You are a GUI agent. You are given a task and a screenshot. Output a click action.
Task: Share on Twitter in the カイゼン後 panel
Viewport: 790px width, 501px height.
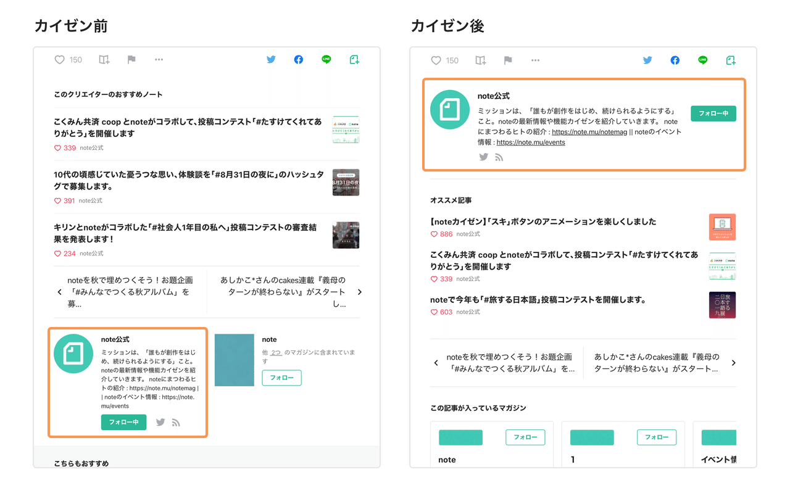click(x=647, y=60)
